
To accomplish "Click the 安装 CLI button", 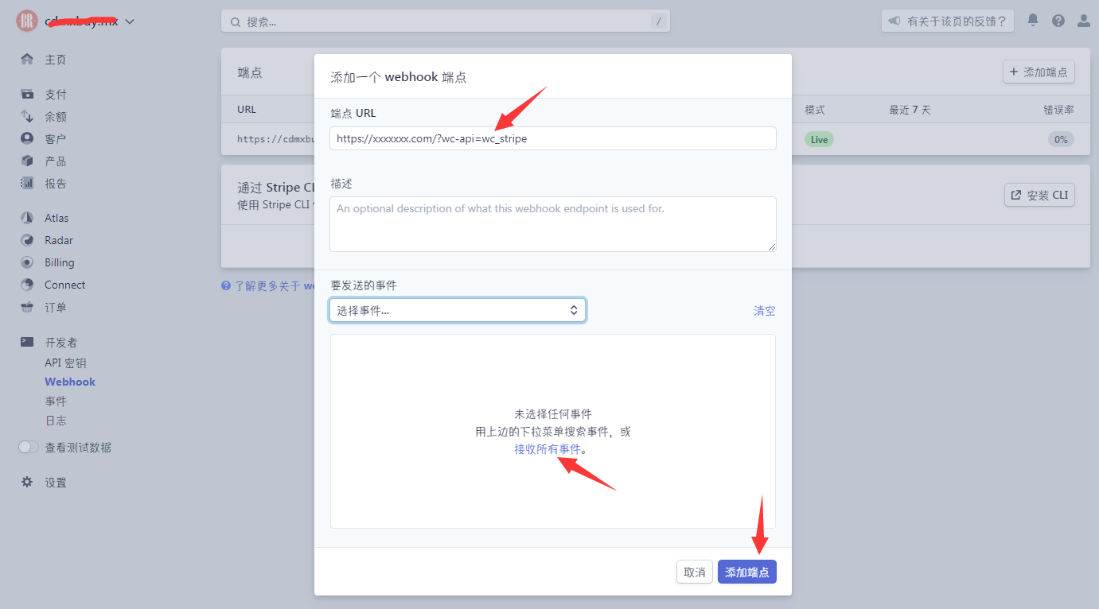I will click(x=1039, y=195).
